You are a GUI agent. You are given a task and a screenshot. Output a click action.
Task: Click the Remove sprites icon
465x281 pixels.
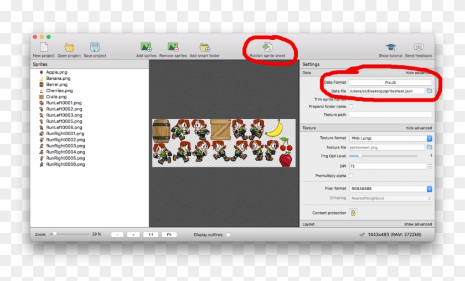click(x=173, y=47)
